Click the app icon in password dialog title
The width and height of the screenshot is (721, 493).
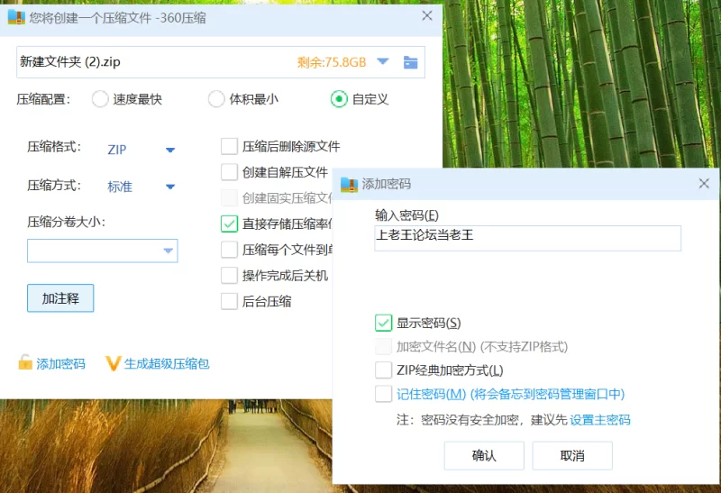click(x=349, y=184)
